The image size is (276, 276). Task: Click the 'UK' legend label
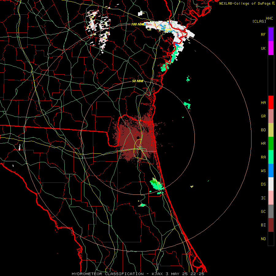(x=263, y=48)
